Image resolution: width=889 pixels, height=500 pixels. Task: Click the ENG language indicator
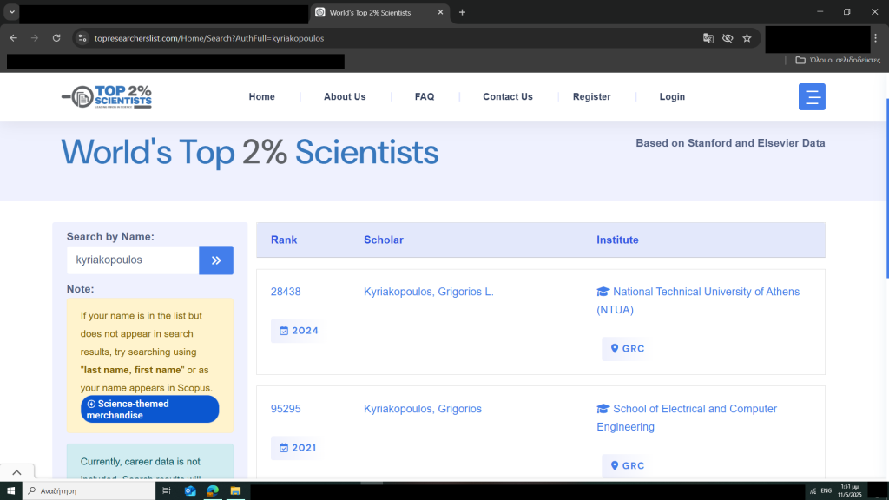click(x=826, y=491)
